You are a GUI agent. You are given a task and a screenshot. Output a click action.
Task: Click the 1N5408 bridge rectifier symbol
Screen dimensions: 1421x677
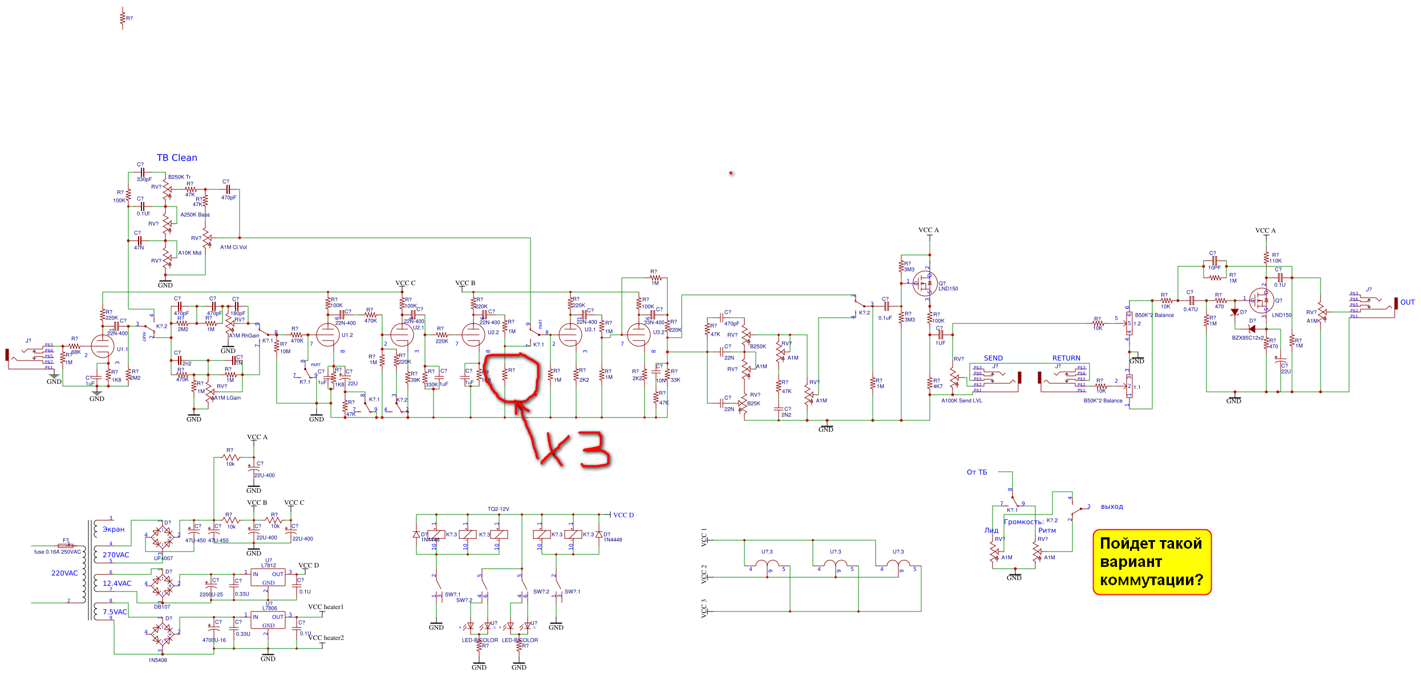pos(162,634)
